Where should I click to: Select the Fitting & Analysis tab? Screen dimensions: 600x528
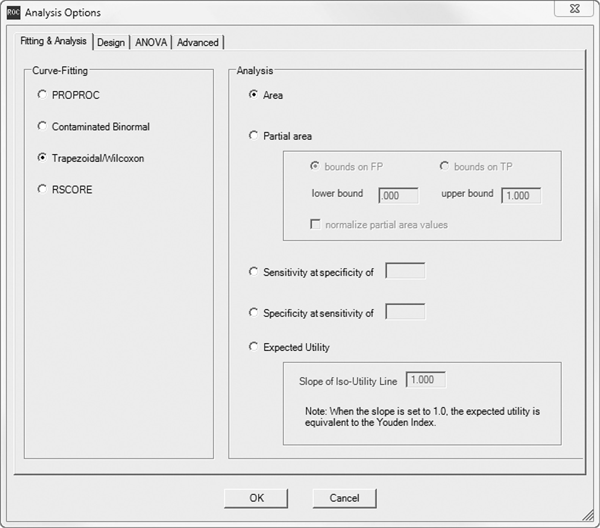pos(53,41)
